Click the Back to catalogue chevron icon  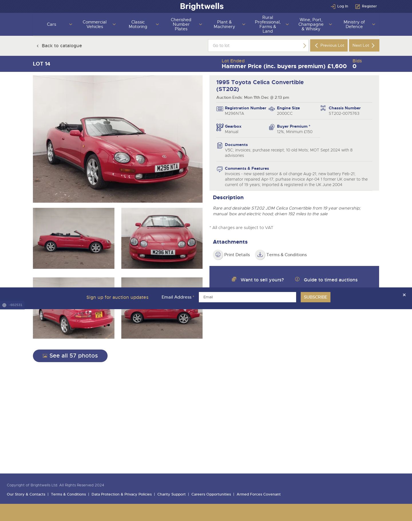[x=37, y=46]
